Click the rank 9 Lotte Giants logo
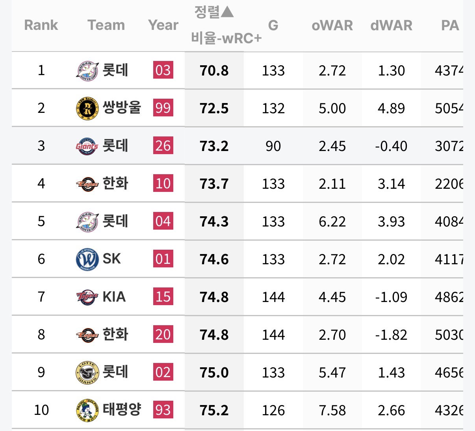The width and height of the screenshot is (475, 431). pyautogui.click(x=87, y=372)
